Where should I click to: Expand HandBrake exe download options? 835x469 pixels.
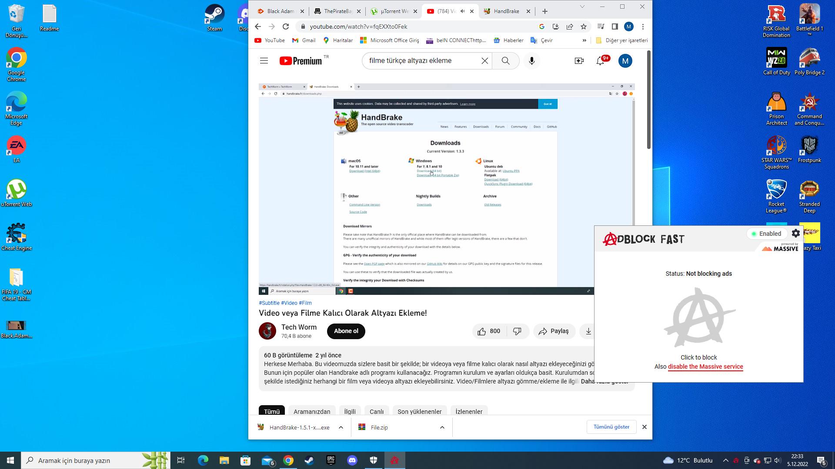tap(341, 427)
